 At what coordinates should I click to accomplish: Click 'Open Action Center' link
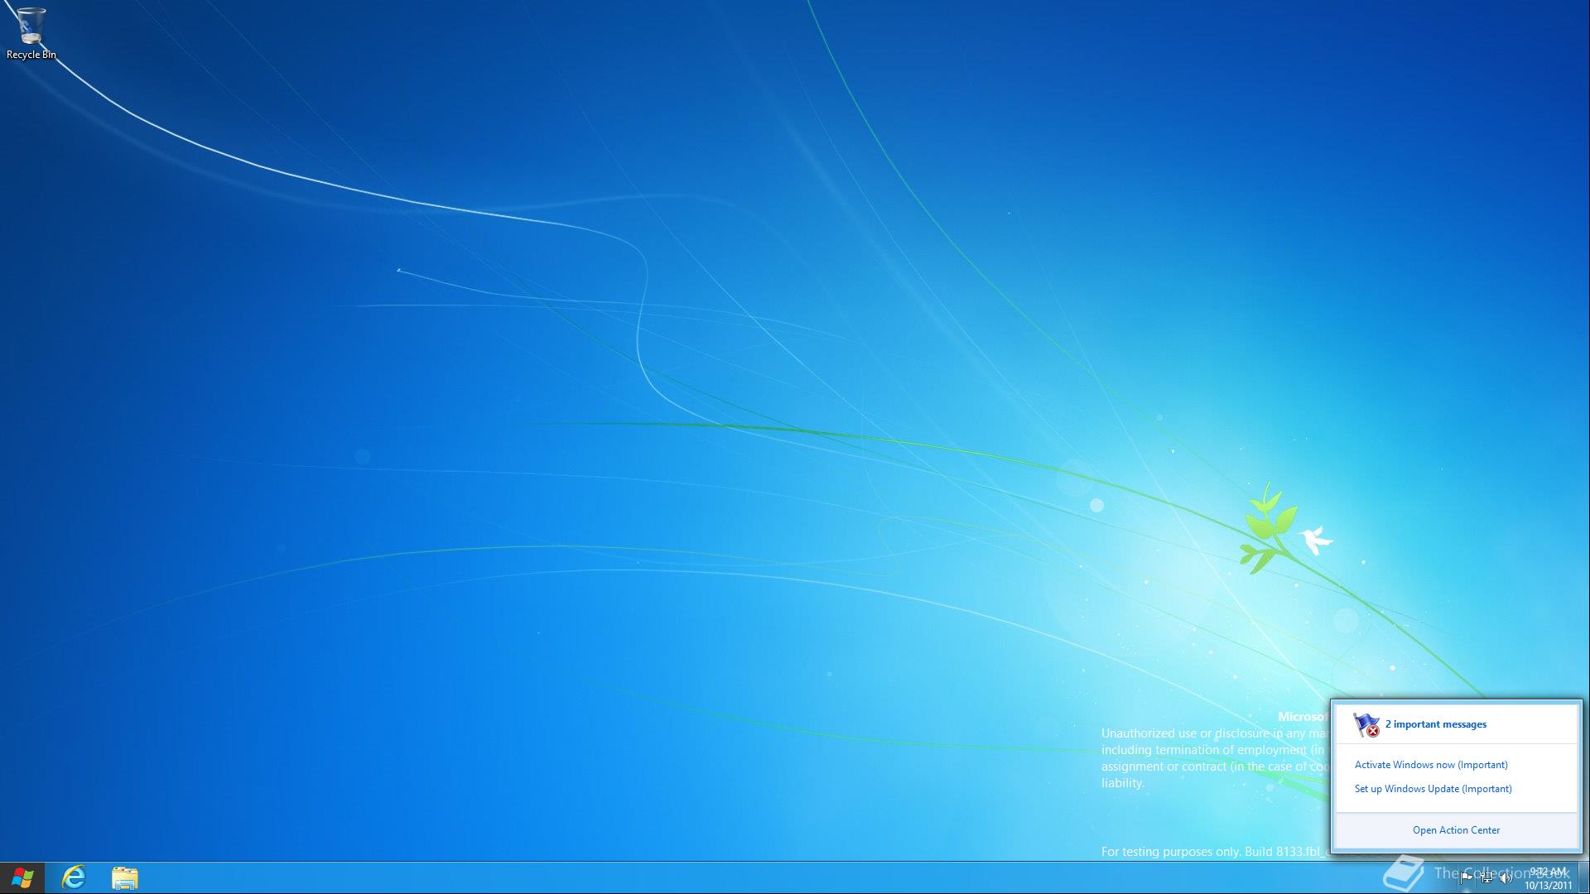coord(1456,830)
